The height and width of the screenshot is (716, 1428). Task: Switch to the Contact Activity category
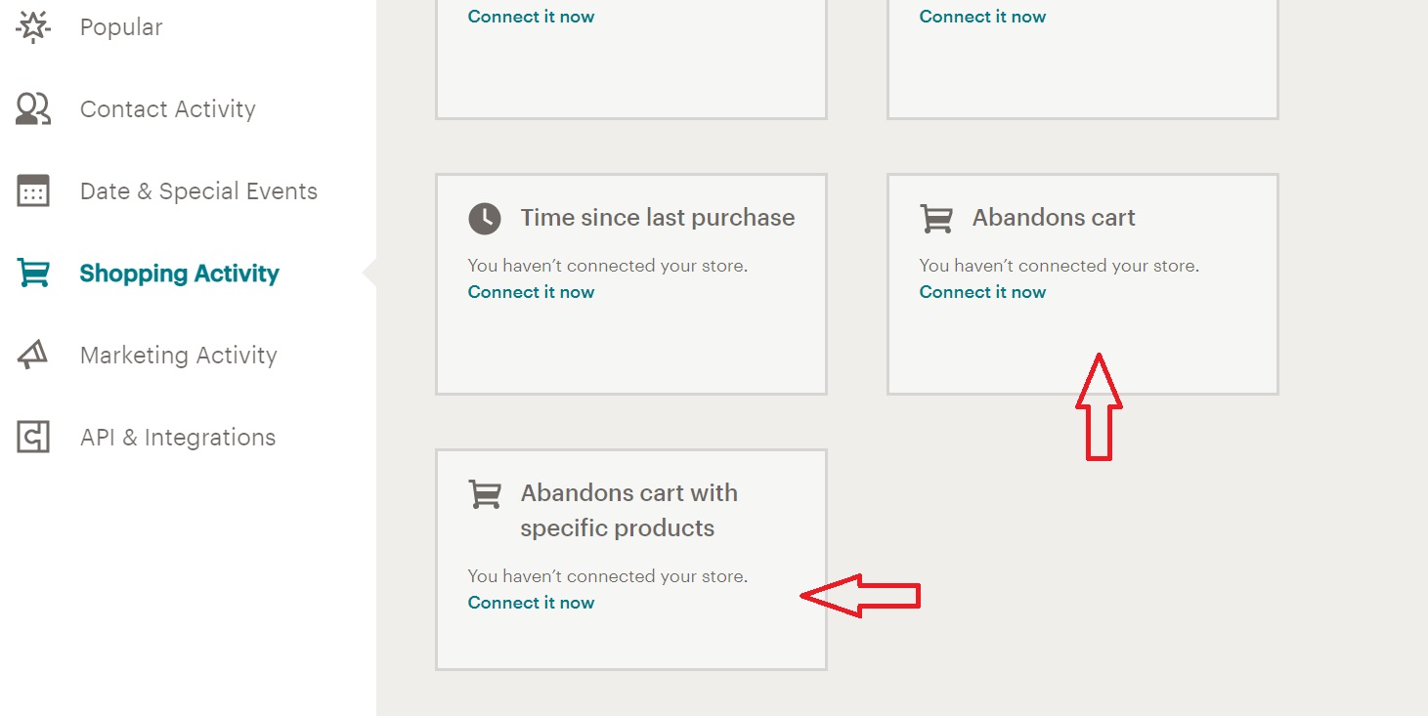[x=167, y=108]
